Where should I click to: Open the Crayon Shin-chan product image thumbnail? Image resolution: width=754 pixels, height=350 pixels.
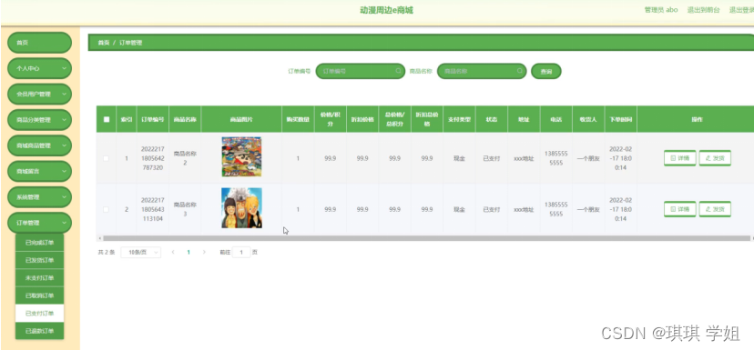pos(241,157)
